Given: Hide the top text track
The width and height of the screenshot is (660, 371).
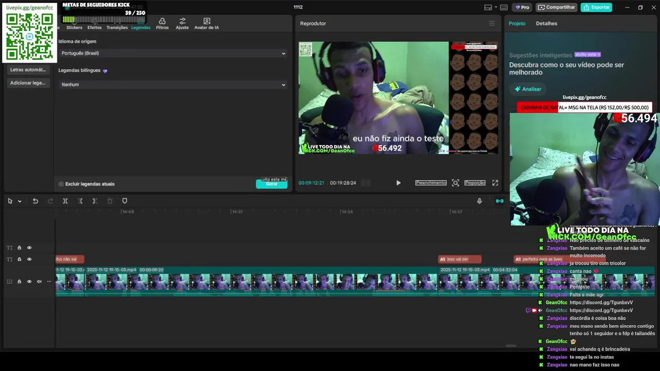Looking at the screenshot, I should (x=29, y=248).
